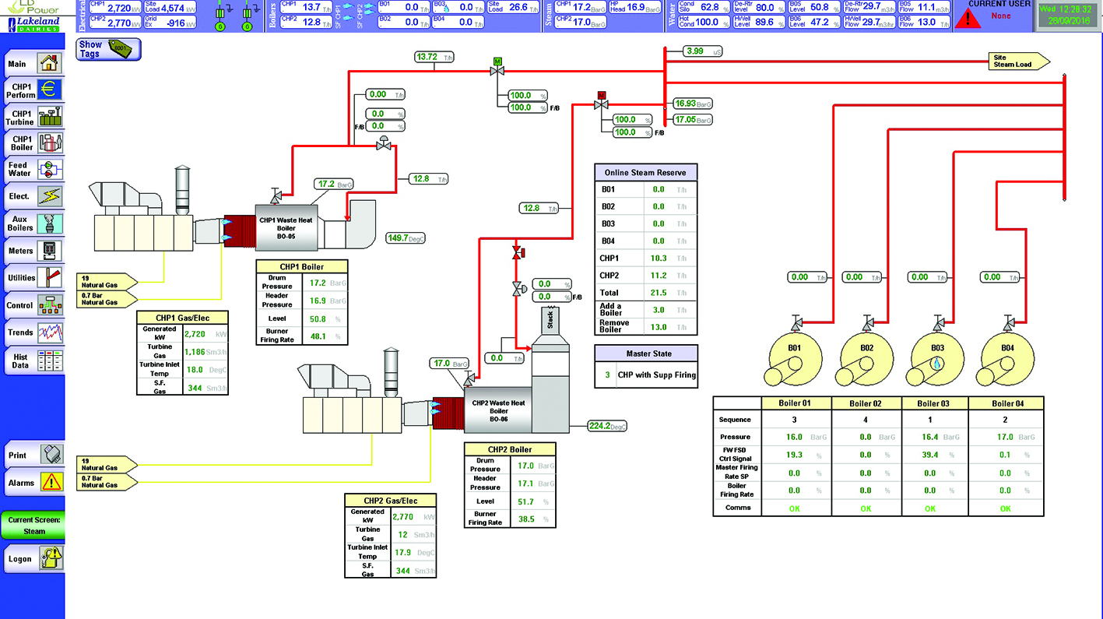Click the B03 boiler icon
Screen dimensions: 1103x619
click(936, 360)
